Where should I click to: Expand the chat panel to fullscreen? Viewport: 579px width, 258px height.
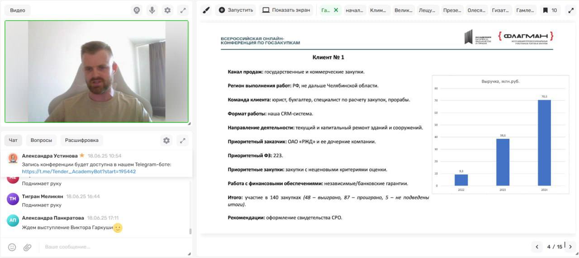pyautogui.click(x=183, y=140)
